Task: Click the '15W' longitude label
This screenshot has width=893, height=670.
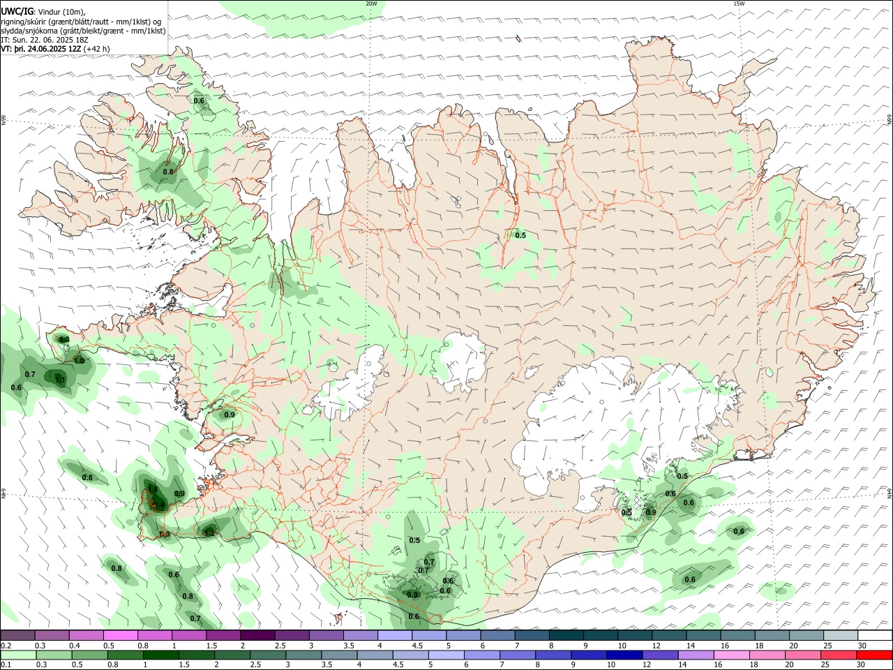Action: [739, 3]
